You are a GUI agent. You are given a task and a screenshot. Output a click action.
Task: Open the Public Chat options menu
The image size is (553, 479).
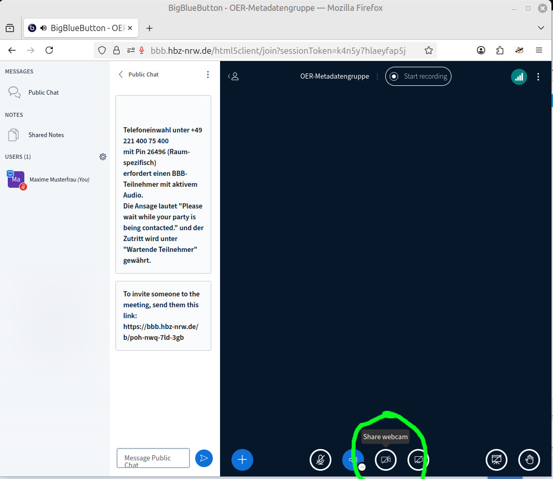coord(208,74)
